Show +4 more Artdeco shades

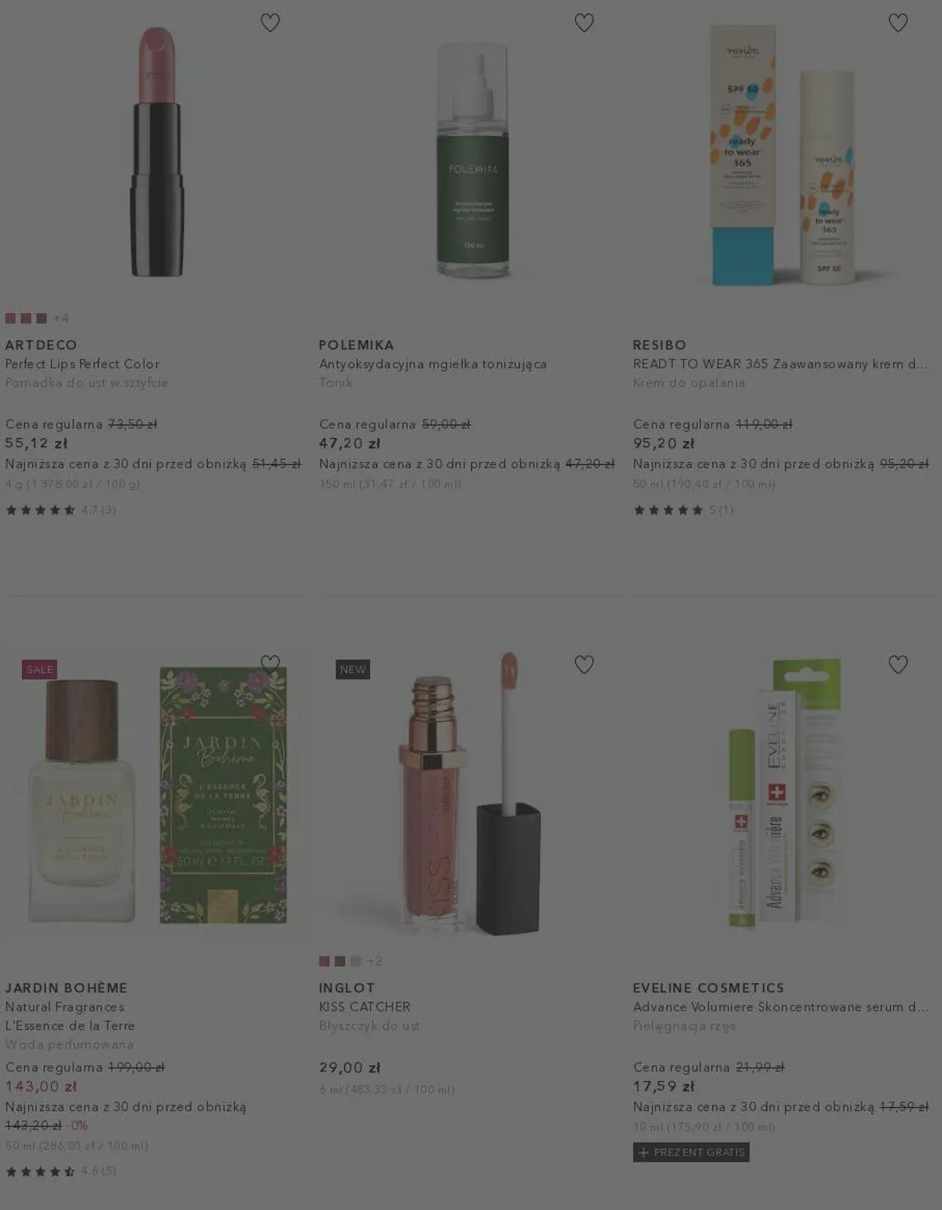click(61, 318)
